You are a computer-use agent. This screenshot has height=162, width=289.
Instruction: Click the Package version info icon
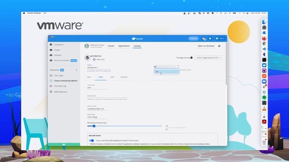(191, 58)
